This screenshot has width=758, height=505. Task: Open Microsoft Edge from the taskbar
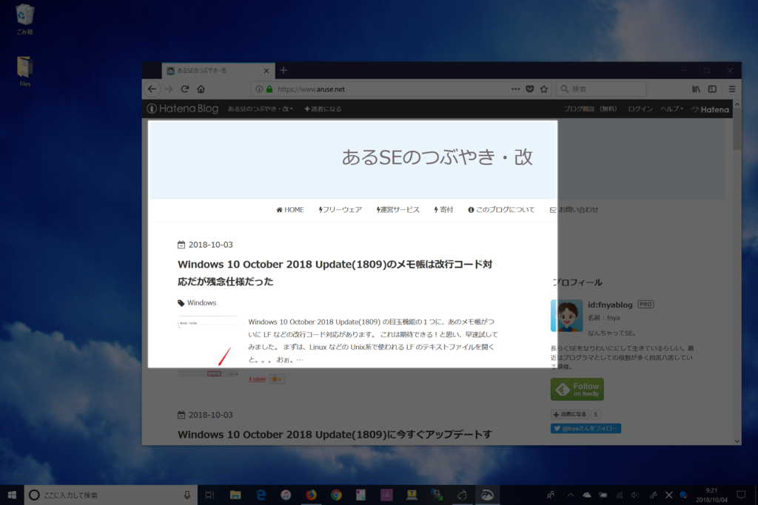point(261,495)
